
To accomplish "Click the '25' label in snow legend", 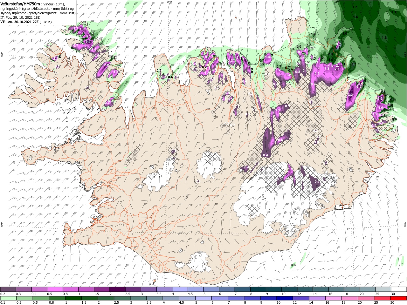I will [x=377, y=294].
